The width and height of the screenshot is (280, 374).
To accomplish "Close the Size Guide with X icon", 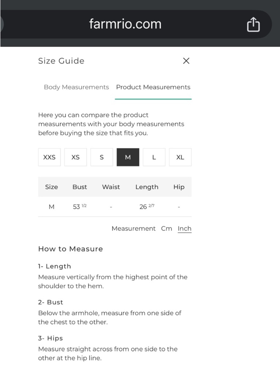I will [x=186, y=61].
